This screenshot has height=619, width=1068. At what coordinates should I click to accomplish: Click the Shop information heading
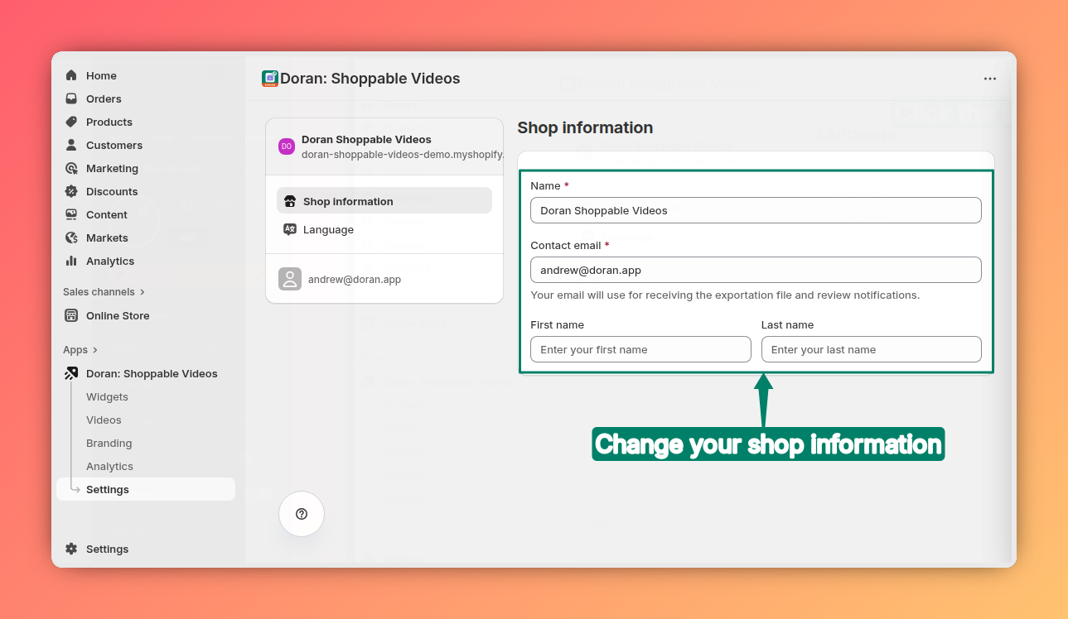(x=585, y=127)
